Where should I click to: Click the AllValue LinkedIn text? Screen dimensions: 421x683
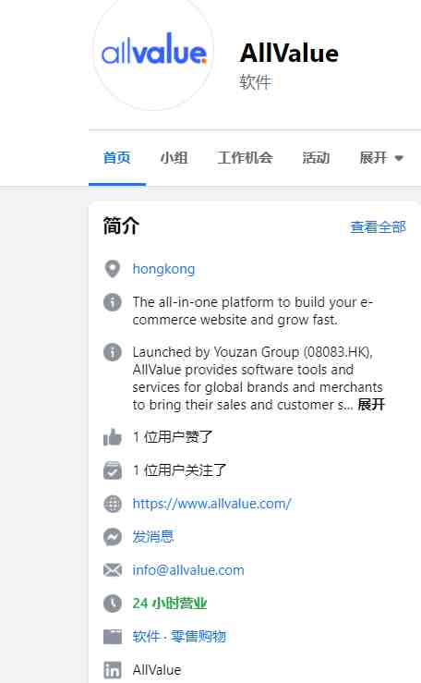[157, 669]
